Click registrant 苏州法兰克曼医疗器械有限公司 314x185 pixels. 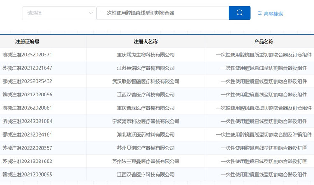pos(146,161)
